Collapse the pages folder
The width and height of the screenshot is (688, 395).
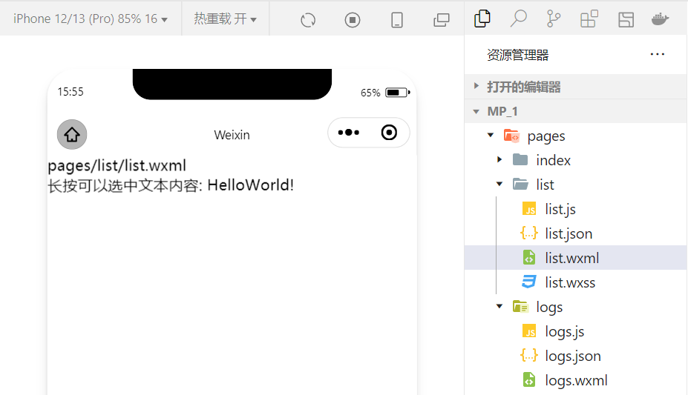coord(576,136)
